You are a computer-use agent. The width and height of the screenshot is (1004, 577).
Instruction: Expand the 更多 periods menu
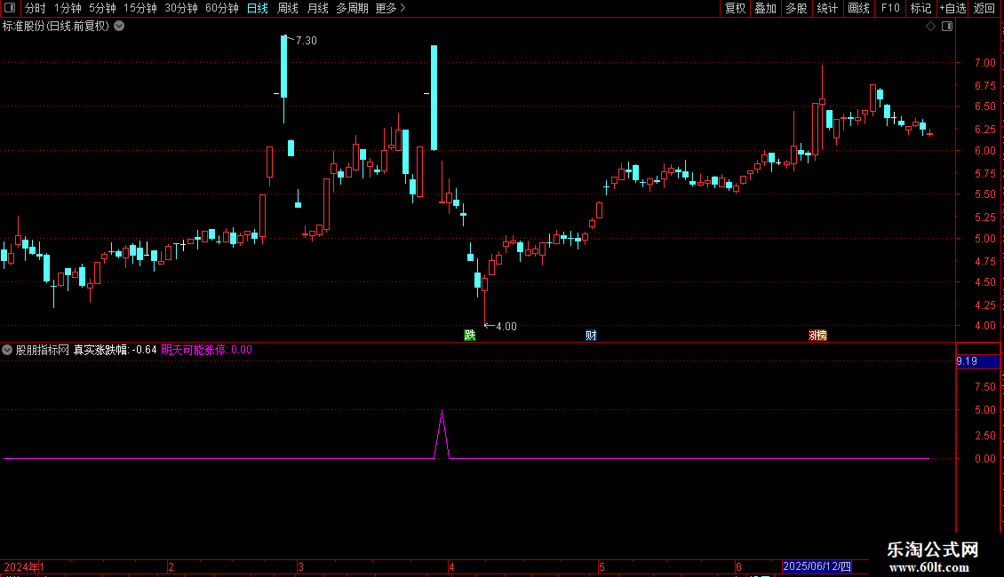(390, 8)
